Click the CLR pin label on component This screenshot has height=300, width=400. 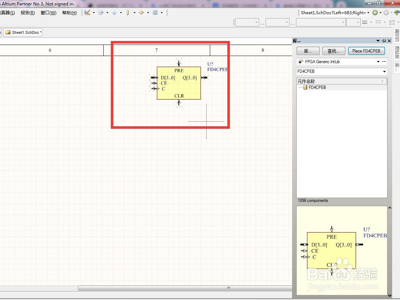tap(179, 96)
